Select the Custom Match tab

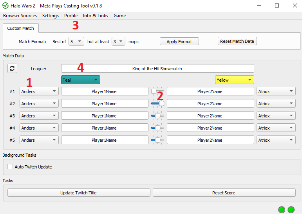pyautogui.click(x=21, y=28)
